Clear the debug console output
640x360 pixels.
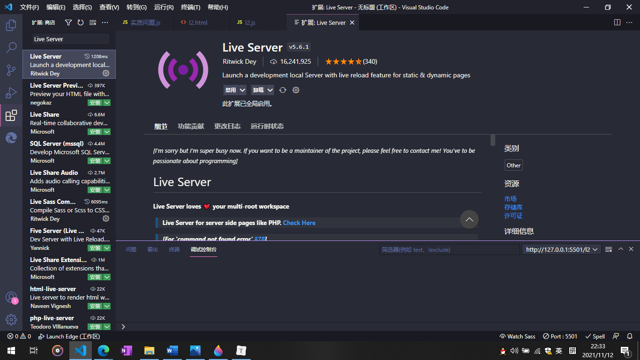pyautogui.click(x=608, y=249)
